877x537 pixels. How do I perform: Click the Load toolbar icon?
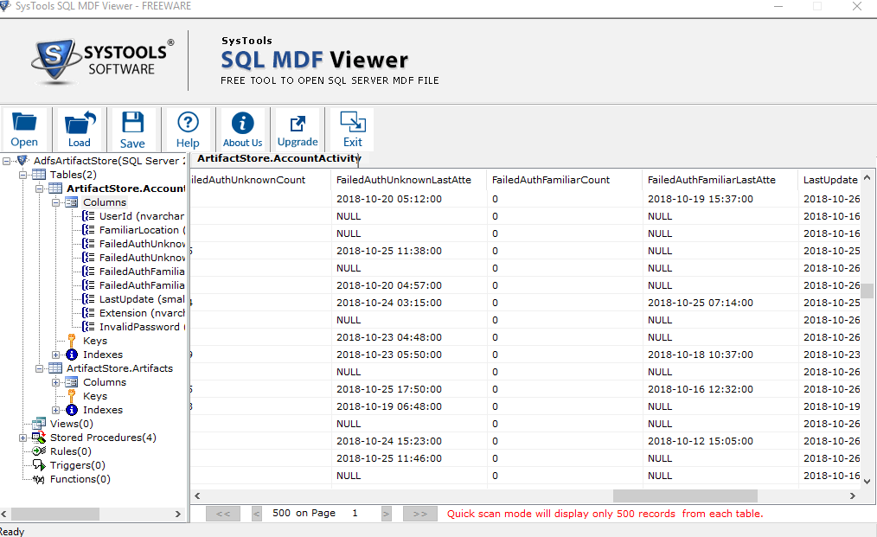pyautogui.click(x=80, y=122)
